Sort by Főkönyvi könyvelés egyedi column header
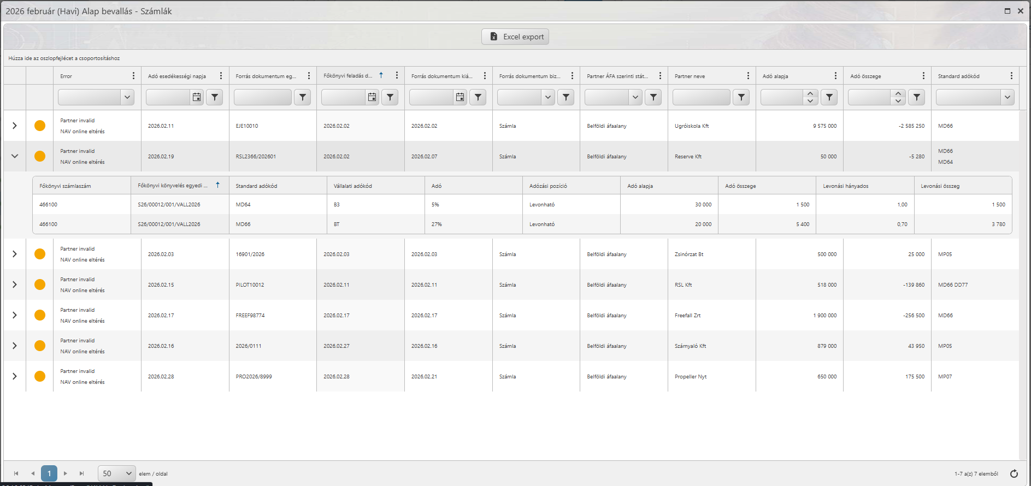Screen dimensions: 1031x486 click(173, 186)
